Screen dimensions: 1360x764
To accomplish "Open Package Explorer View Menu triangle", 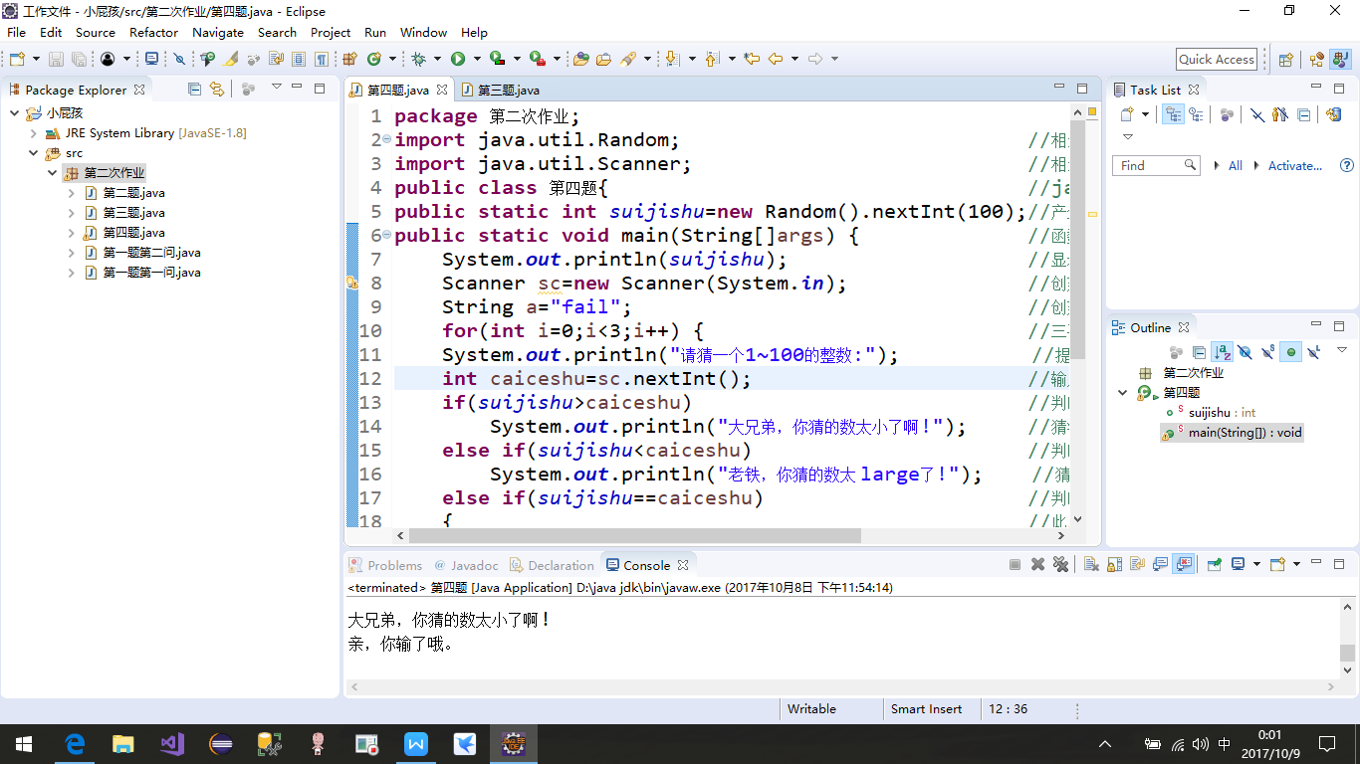I will coord(277,87).
